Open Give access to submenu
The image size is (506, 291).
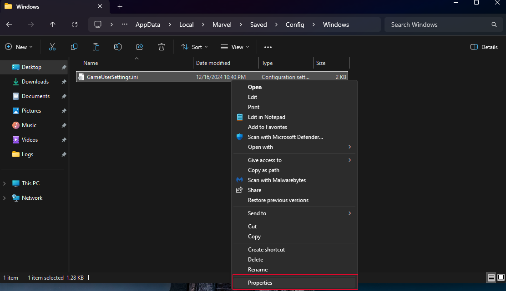click(x=294, y=160)
